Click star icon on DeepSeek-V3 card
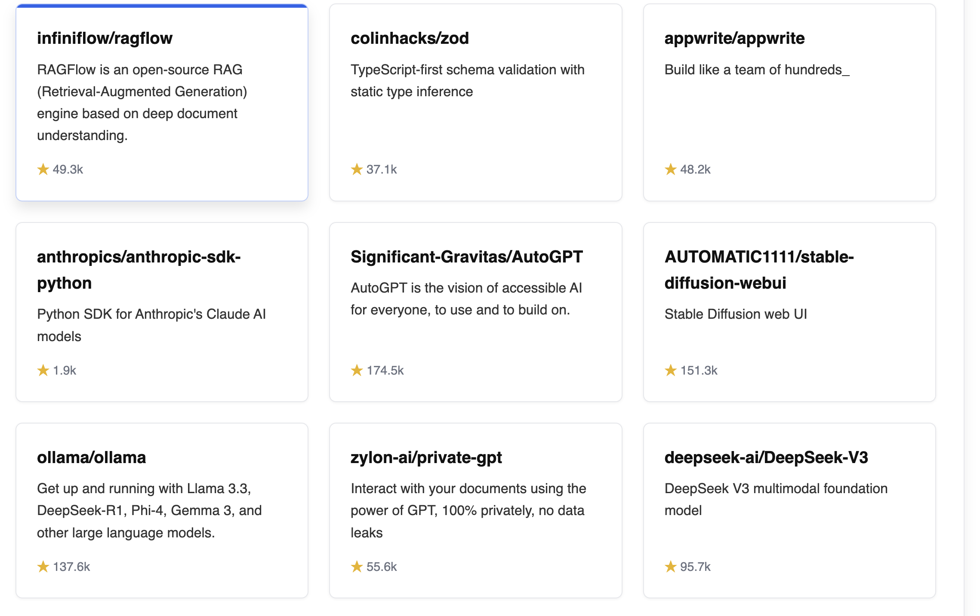The image size is (980, 616). click(x=670, y=567)
